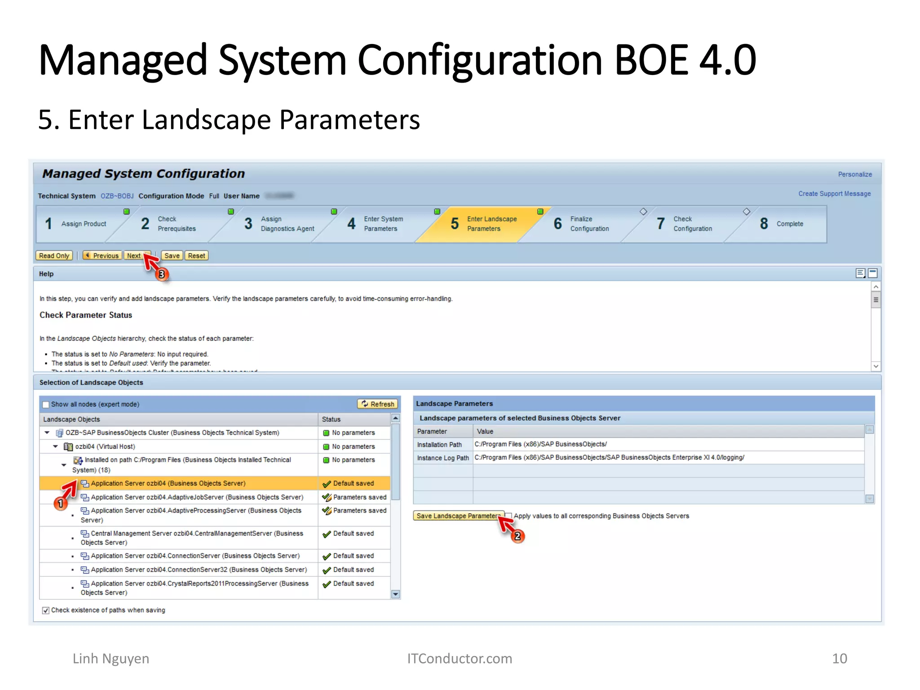Click the Help panel collapse icon

pos(873,273)
